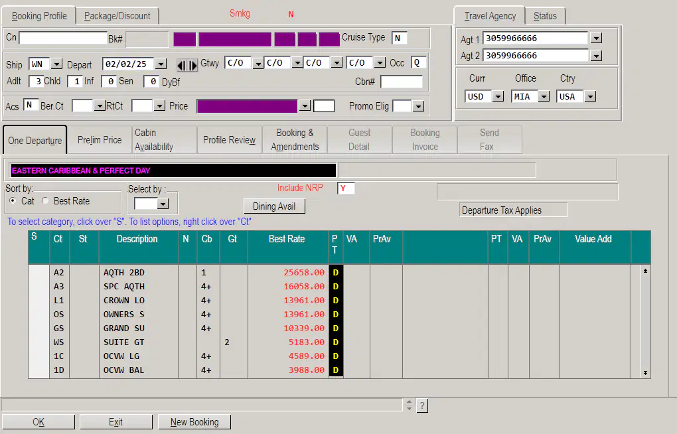Click the 3988.00 best rate
Viewport: 677px width, 434px height.
(x=307, y=370)
